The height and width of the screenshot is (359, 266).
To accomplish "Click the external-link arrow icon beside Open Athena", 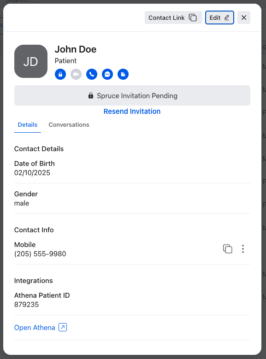I will pos(63,327).
